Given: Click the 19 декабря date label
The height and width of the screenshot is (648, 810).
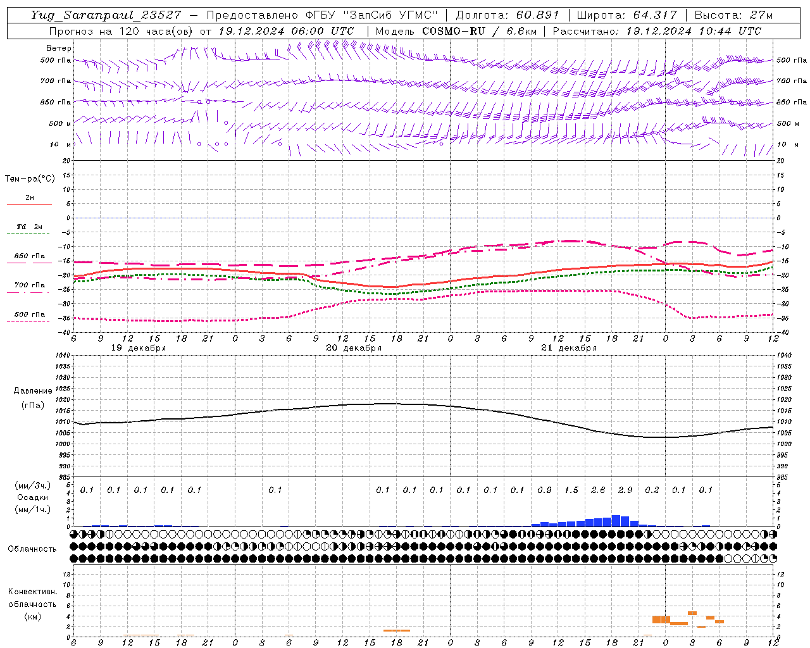Looking at the screenshot, I should (x=139, y=348).
